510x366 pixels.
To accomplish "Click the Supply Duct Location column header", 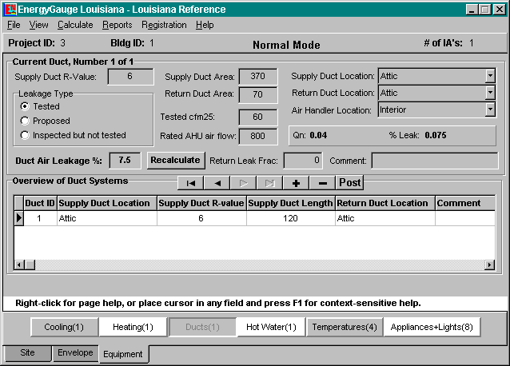I will [107, 203].
